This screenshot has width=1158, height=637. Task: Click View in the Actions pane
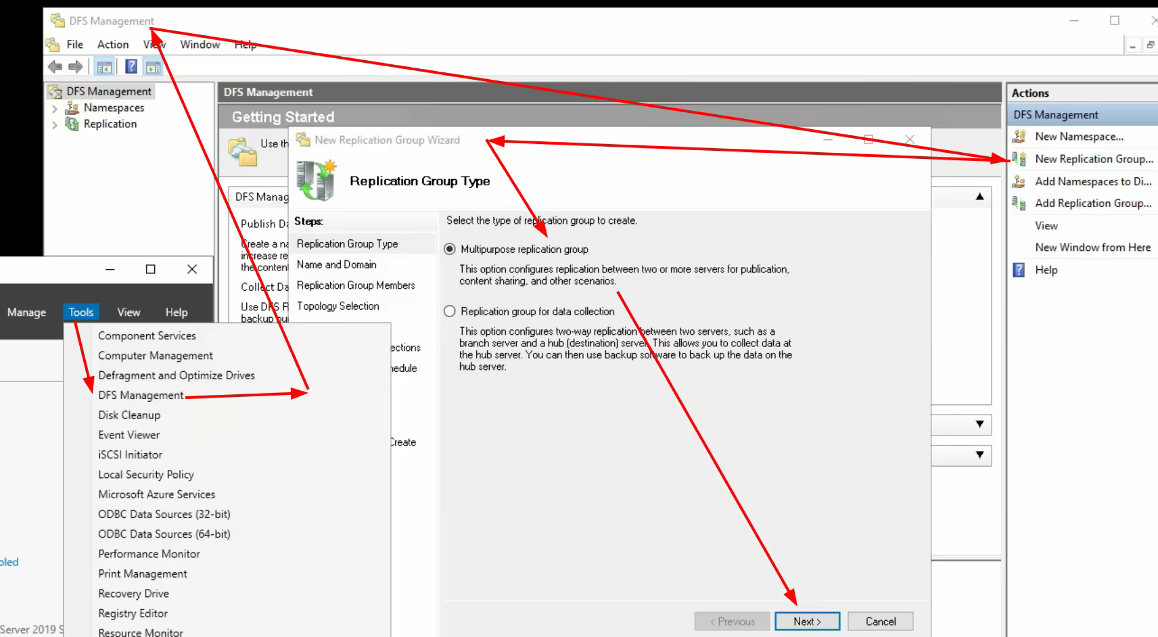tap(1046, 226)
